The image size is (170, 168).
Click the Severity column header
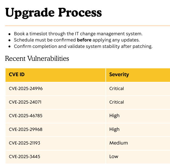click(119, 75)
